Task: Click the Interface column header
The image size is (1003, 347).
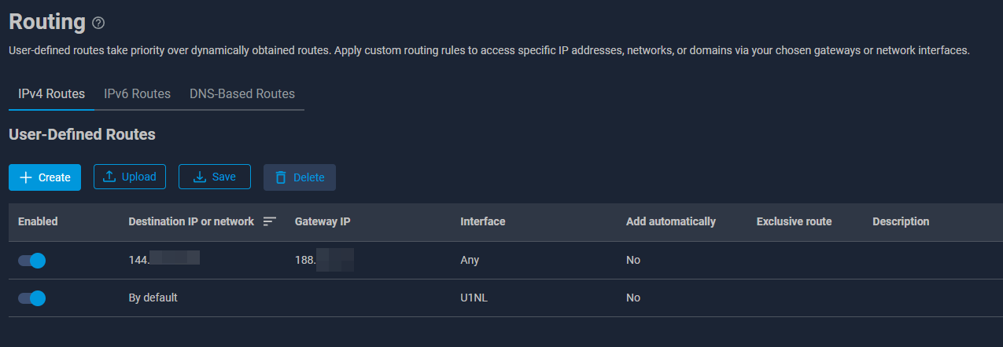Action: 482,221
